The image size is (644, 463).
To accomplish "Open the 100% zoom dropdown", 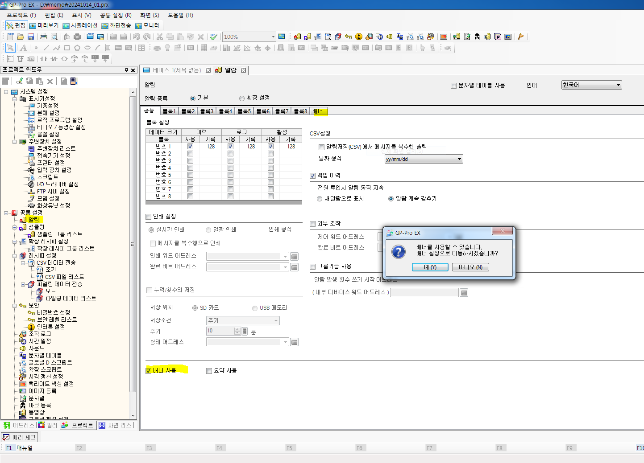I will pos(273,37).
